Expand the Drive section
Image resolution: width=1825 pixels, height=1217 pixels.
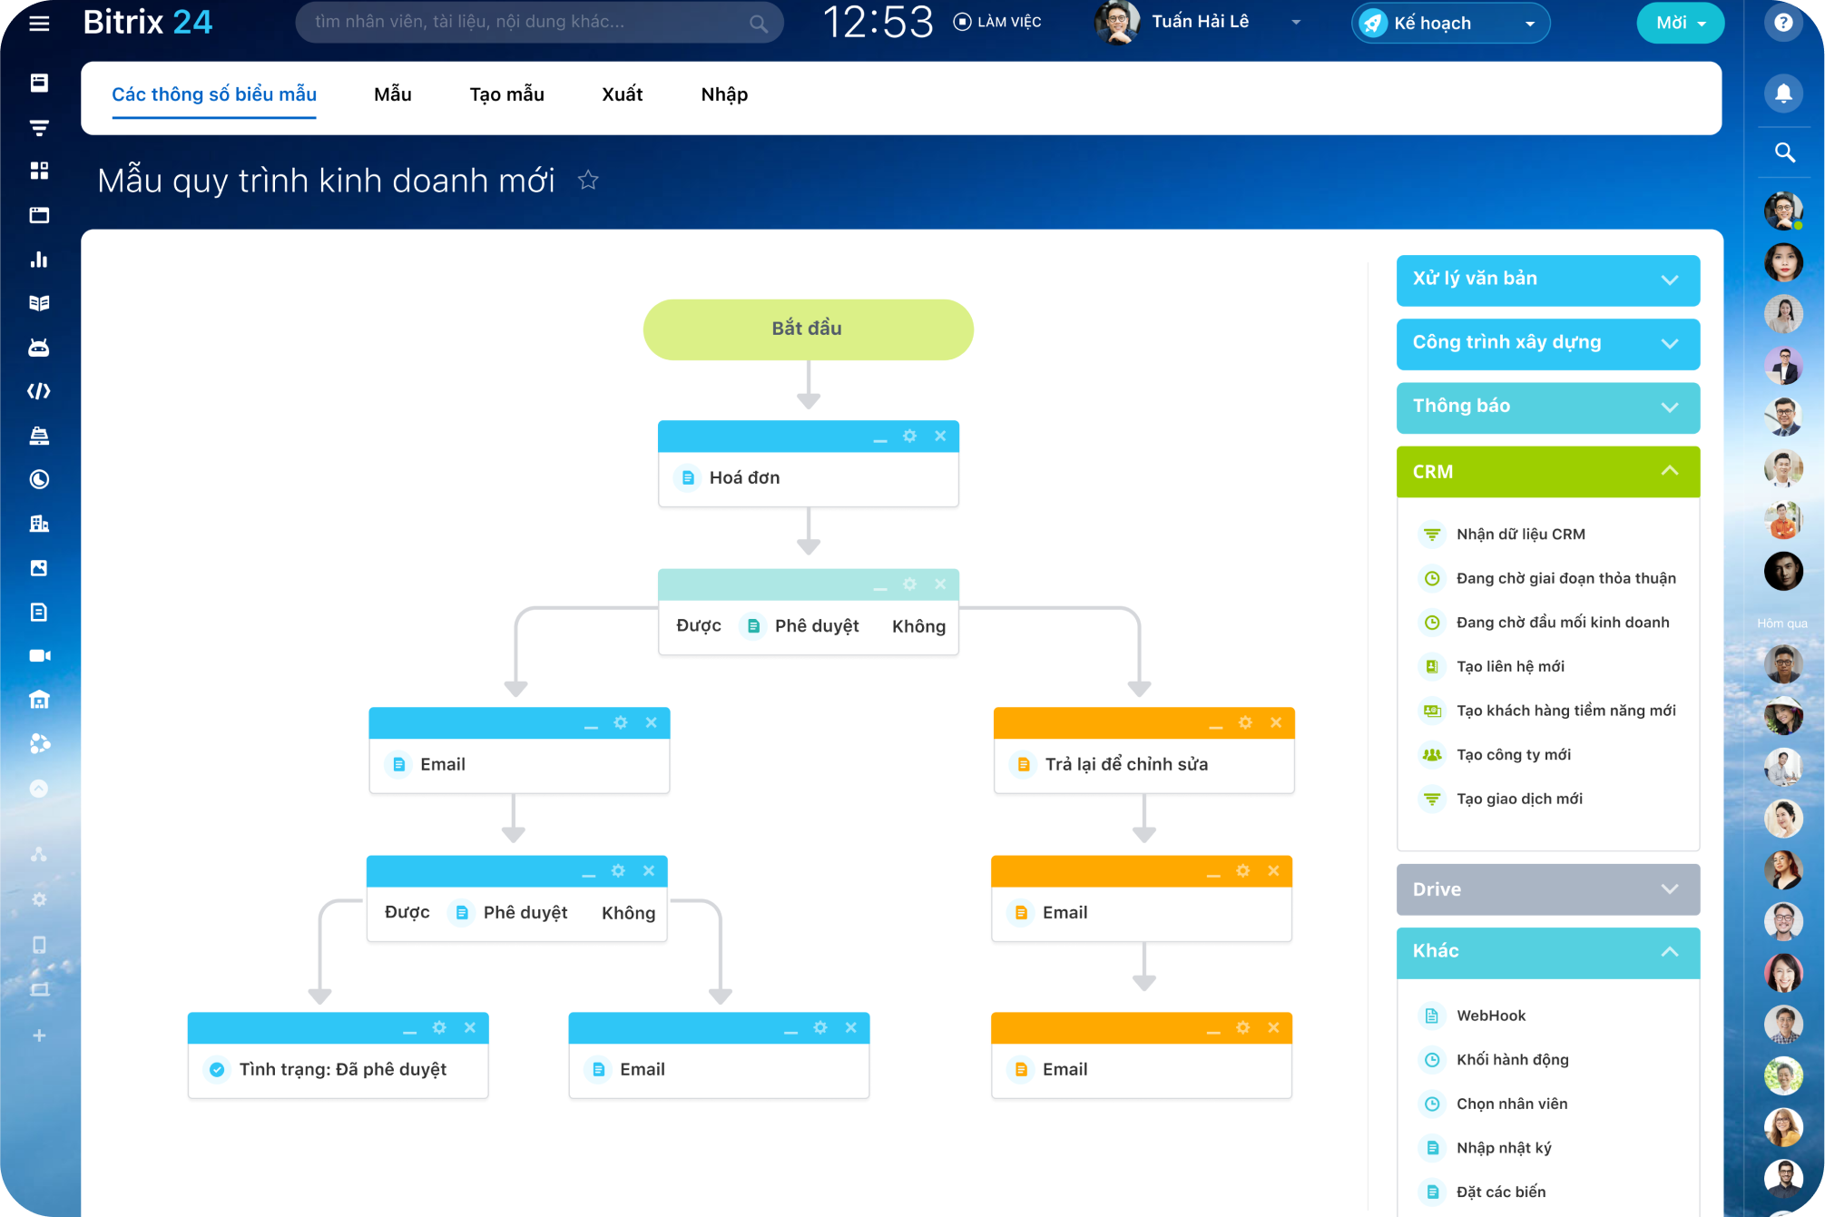(1669, 889)
